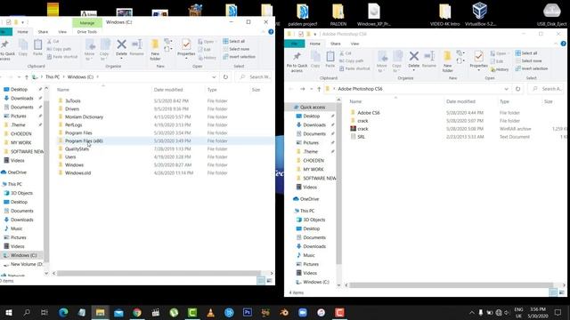Screen dimensions: 570x320
Task: Click Invert selection in Windows (C:) ribbon
Action: click(x=240, y=57)
